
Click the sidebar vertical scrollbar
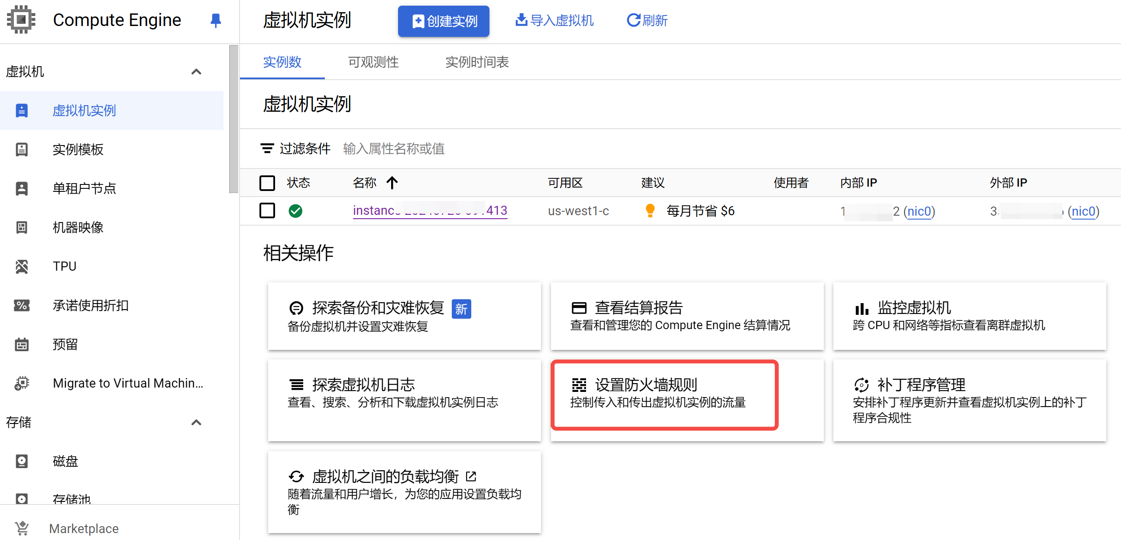tap(234, 118)
